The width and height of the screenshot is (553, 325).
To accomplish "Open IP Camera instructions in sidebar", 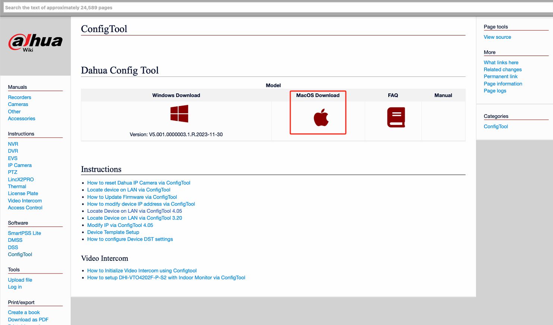I will click(x=20, y=165).
